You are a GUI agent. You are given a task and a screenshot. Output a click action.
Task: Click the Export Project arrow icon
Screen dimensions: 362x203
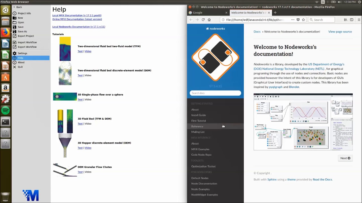click(x=14, y=36)
